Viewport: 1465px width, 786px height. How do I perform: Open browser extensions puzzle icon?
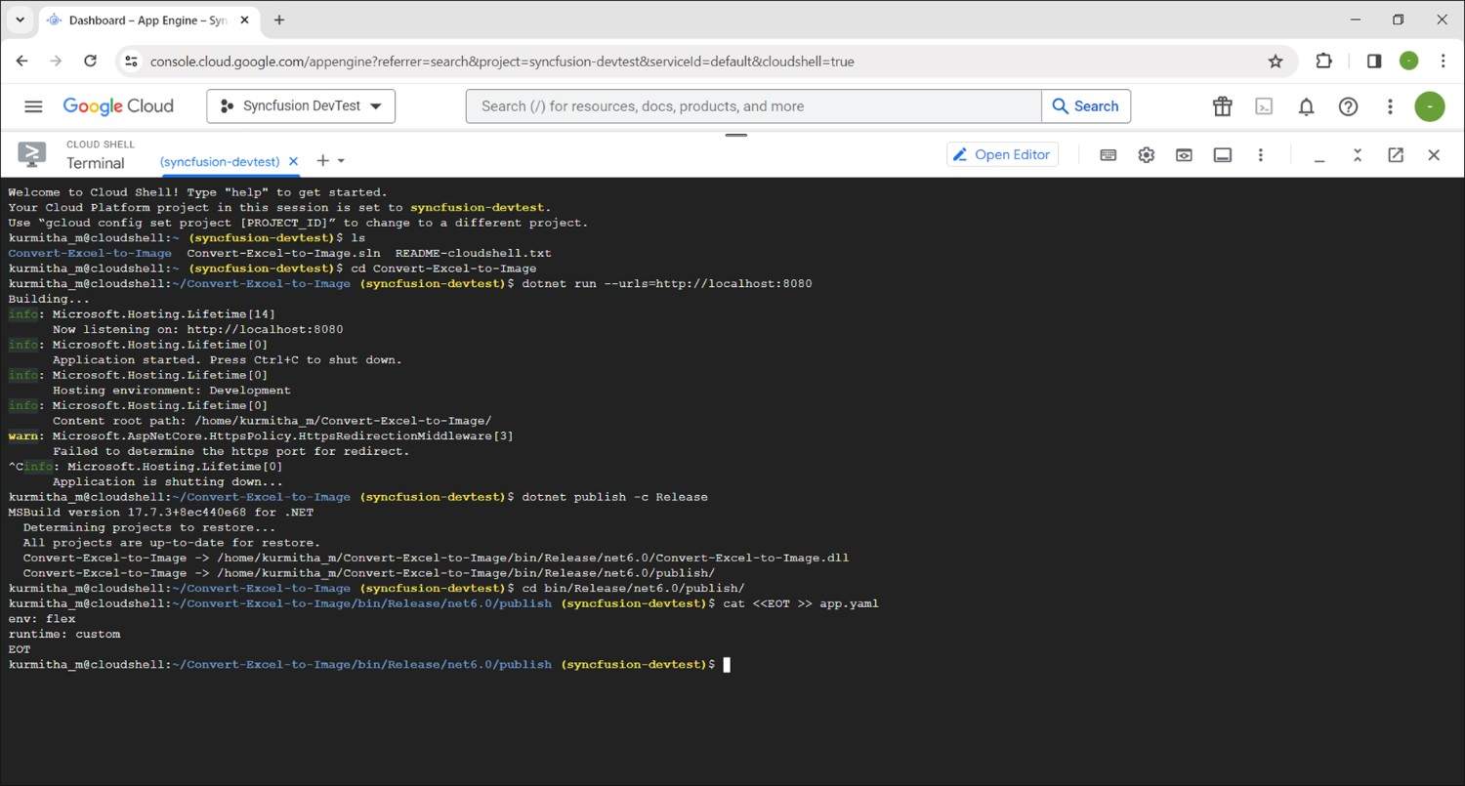pyautogui.click(x=1323, y=61)
